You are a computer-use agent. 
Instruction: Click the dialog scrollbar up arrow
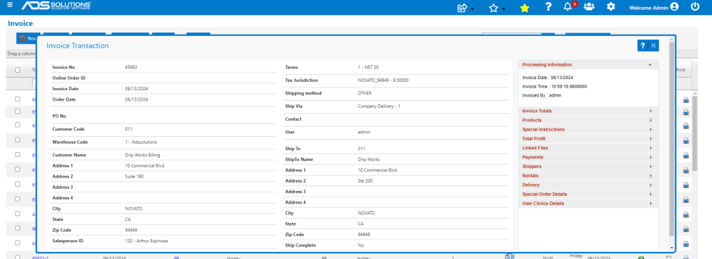[672, 40]
